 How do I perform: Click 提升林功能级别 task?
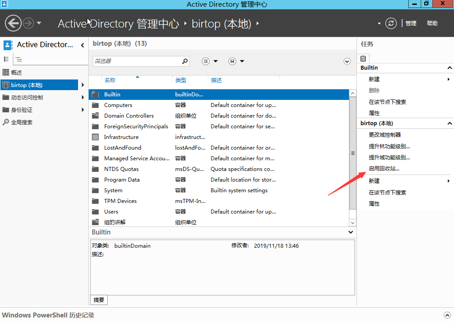(x=389, y=147)
